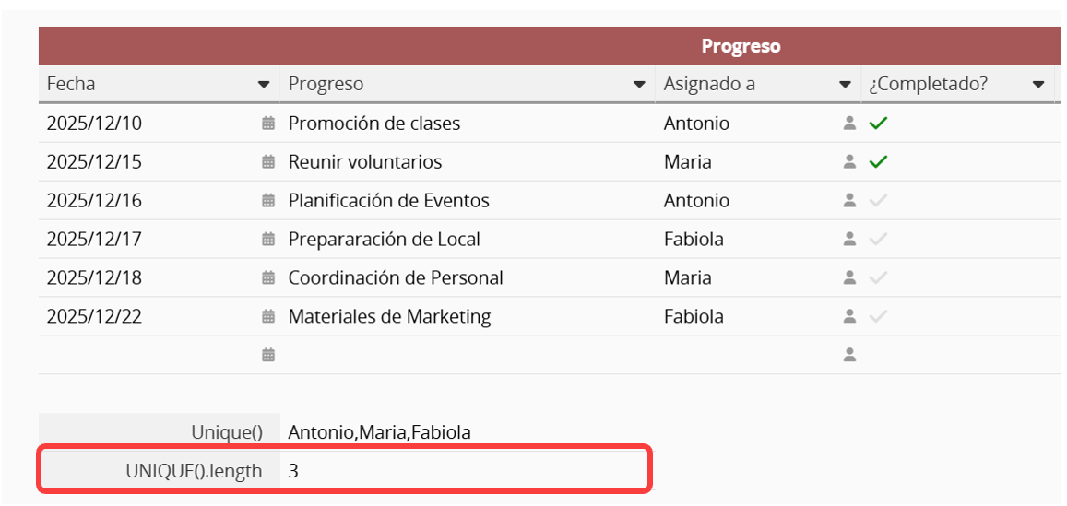Click the Progreso table title bar

click(x=741, y=46)
